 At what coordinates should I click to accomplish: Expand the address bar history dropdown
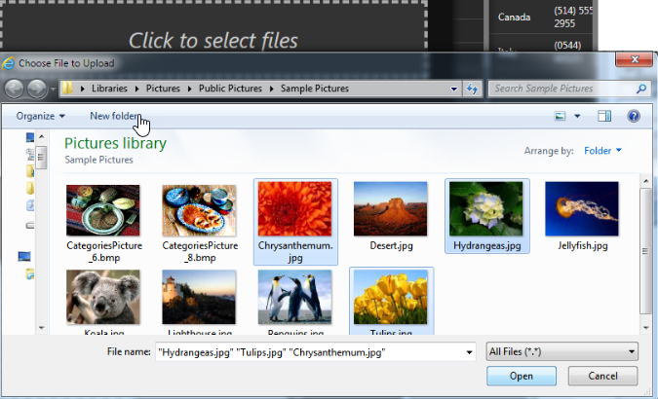(x=454, y=89)
